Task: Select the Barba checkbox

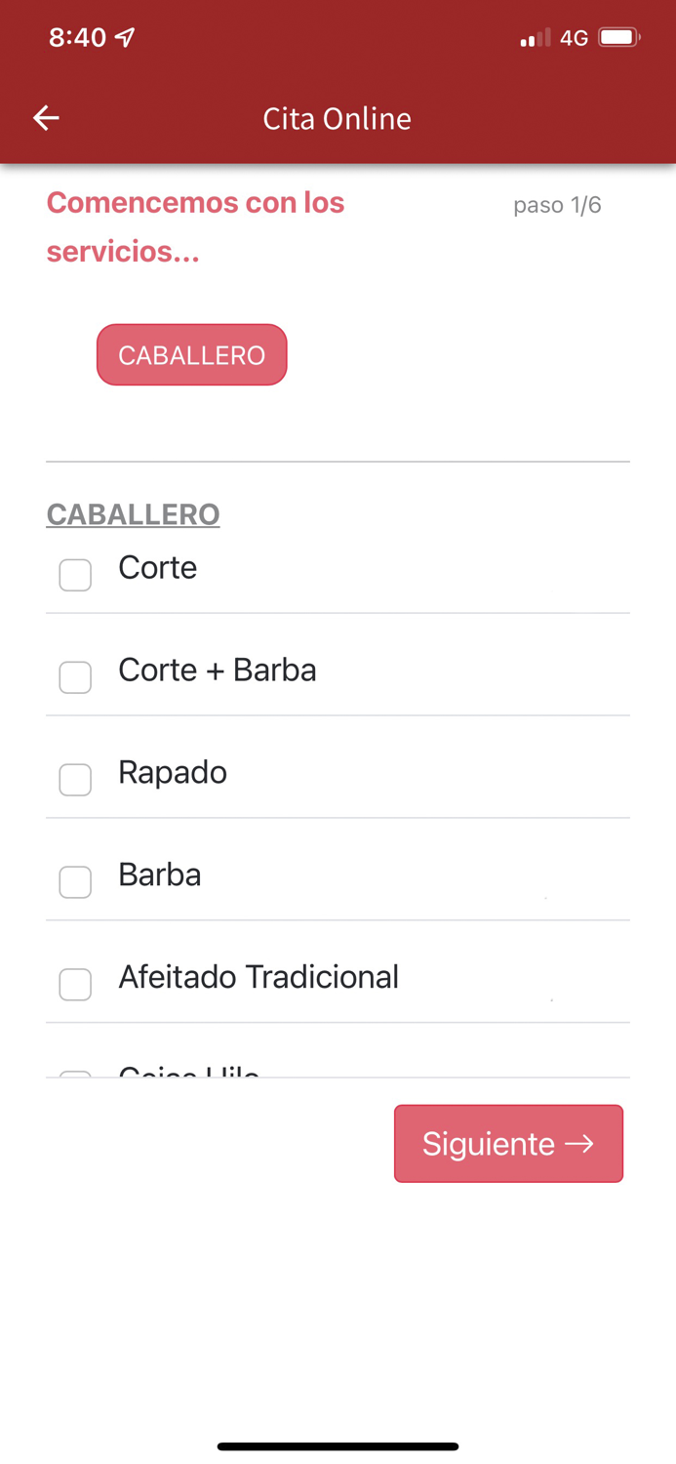Action: click(x=75, y=881)
